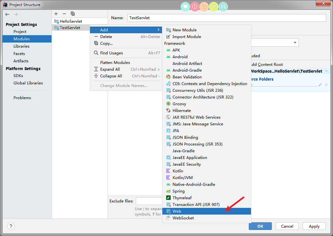Click the plus add module icon
Screen dimensions: 333x236
56,14
